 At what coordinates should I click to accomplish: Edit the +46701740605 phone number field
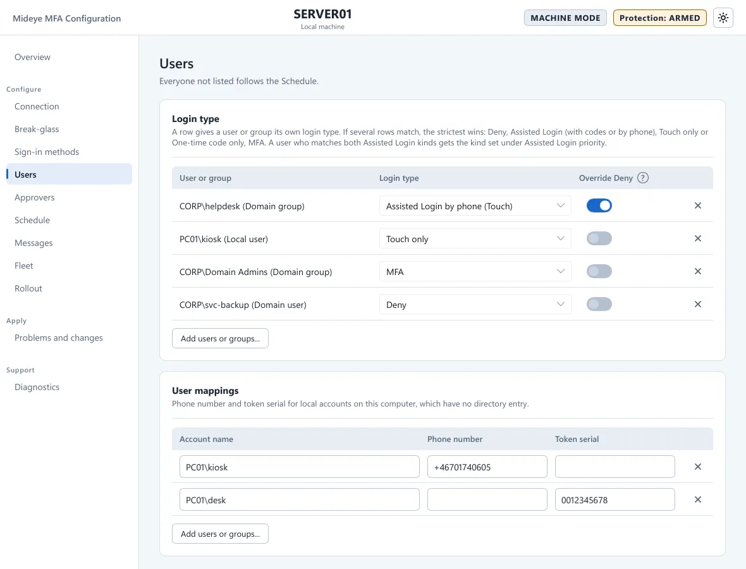[x=487, y=467]
